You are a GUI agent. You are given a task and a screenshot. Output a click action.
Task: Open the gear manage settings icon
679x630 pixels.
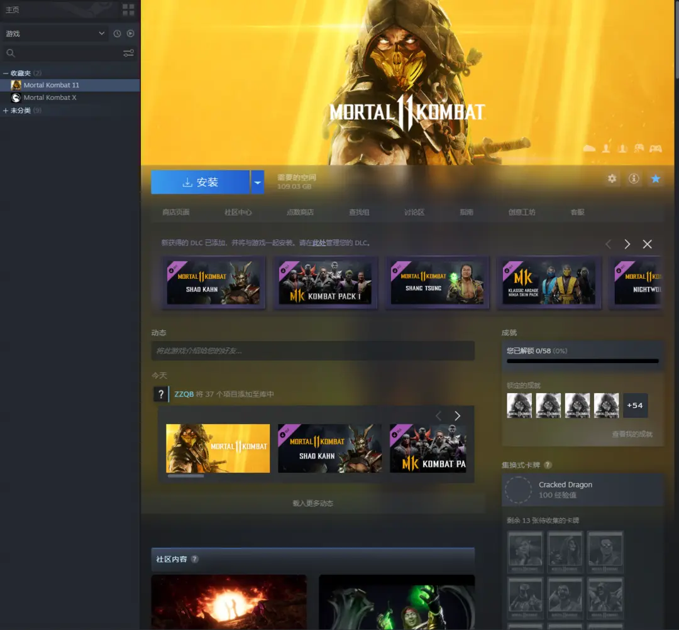612,179
